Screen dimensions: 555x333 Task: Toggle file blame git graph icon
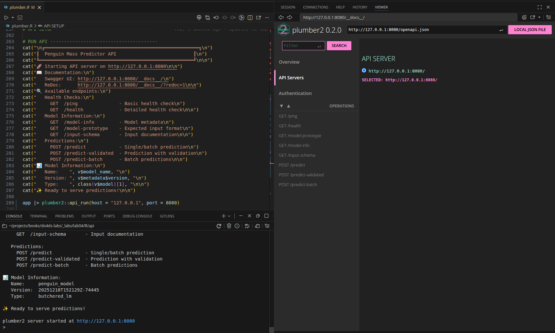pos(242,18)
